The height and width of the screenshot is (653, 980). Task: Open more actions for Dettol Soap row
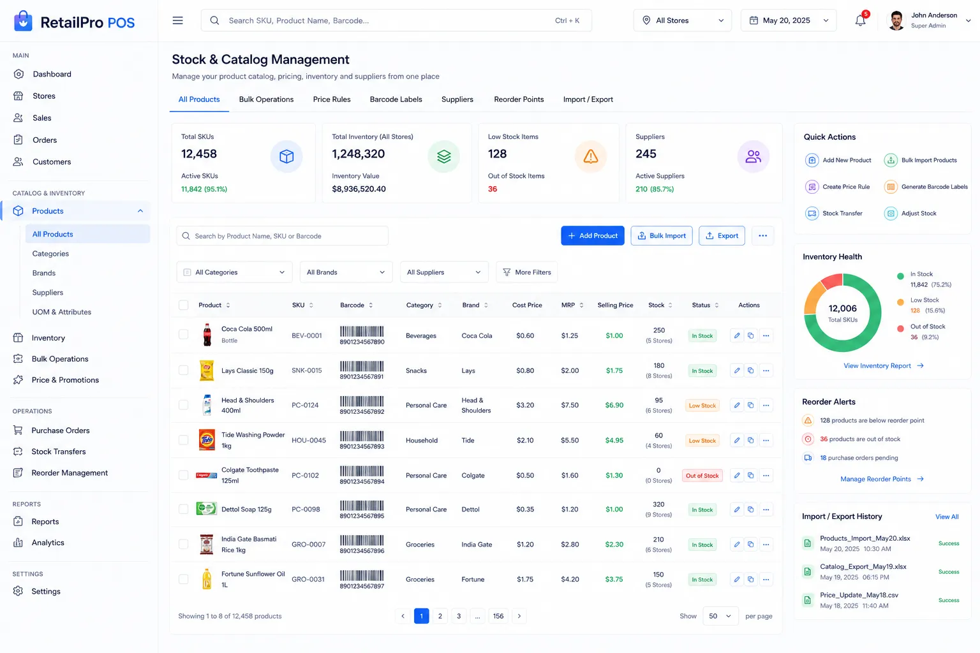[x=766, y=510]
